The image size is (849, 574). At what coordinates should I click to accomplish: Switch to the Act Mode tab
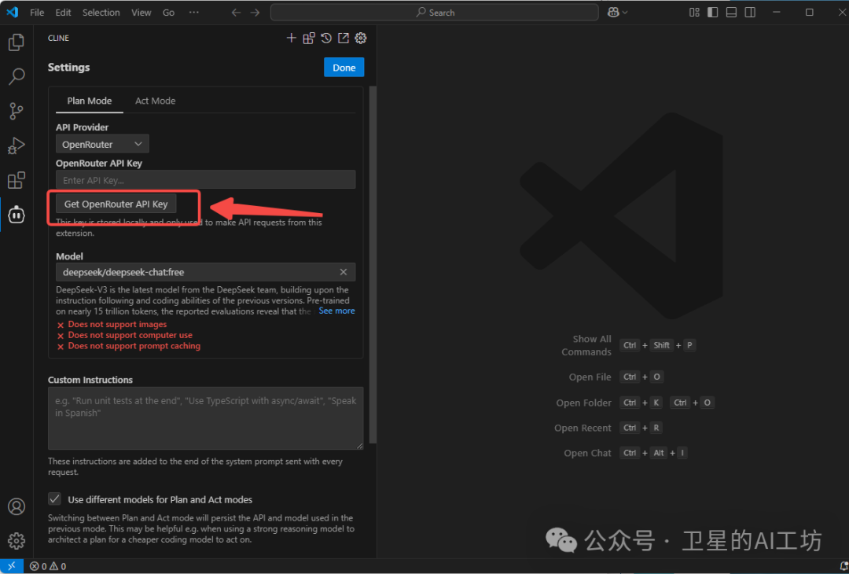click(x=155, y=101)
